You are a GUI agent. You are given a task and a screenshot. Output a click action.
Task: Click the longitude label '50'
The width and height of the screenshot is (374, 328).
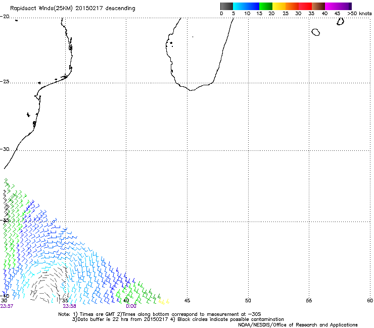click(x=248, y=301)
